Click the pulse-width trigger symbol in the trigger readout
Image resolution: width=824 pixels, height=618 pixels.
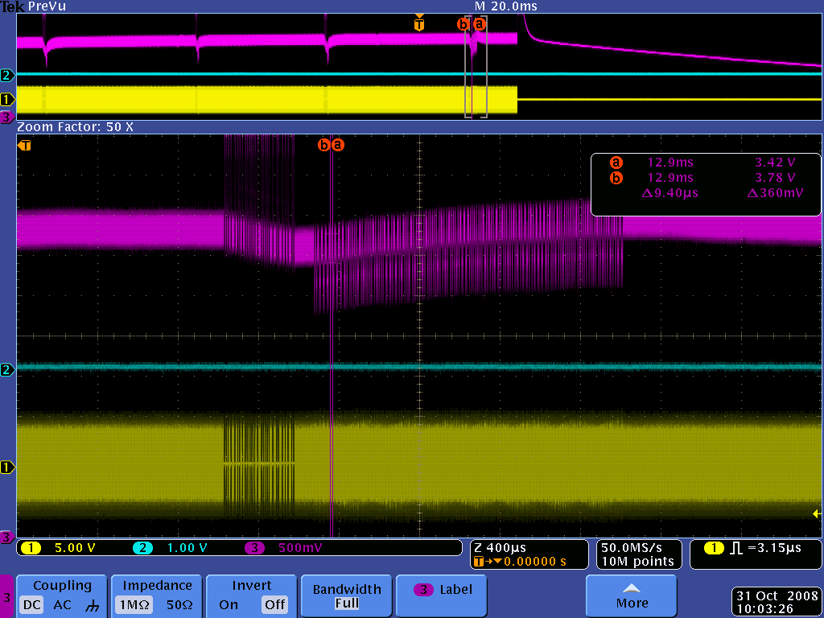736,548
